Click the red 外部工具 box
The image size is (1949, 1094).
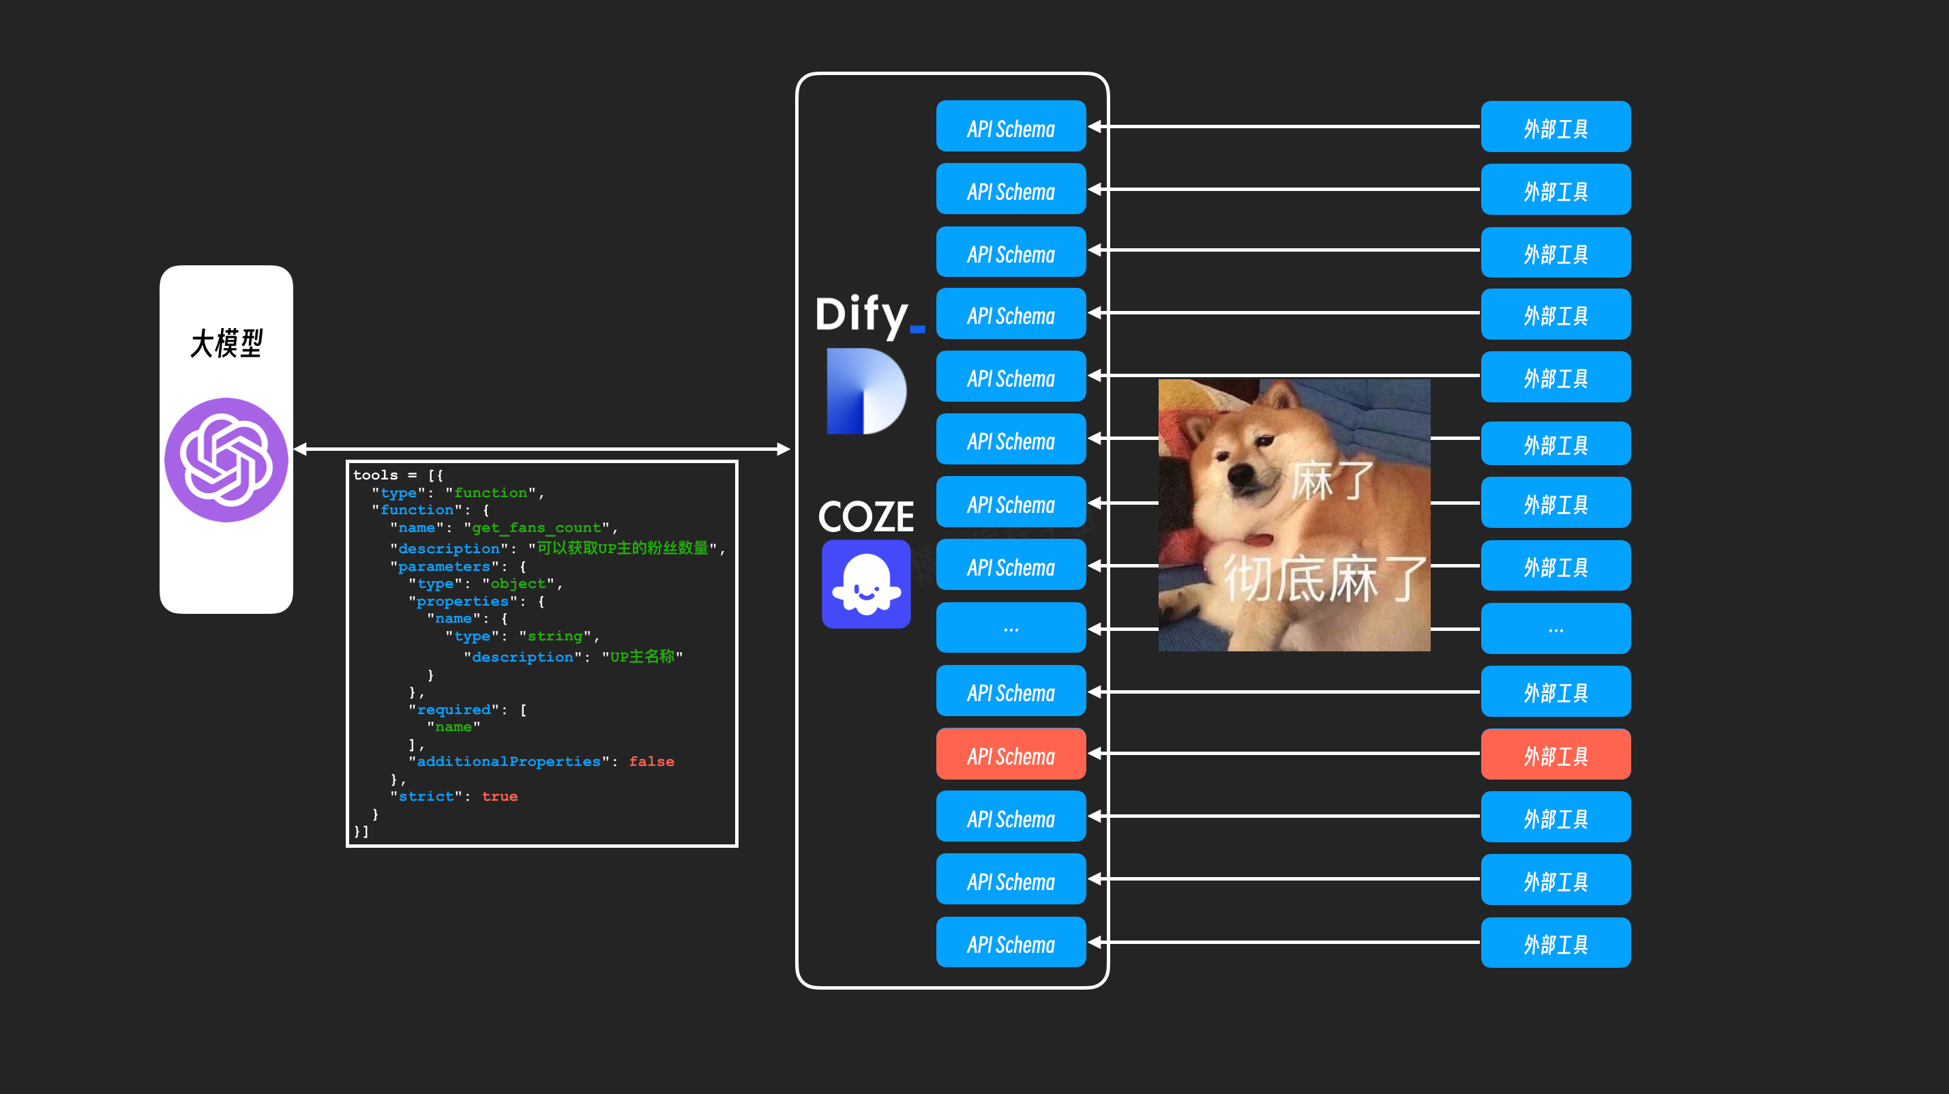(x=1555, y=754)
